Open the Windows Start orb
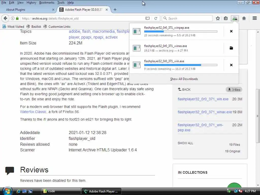Screen dimensions: 260x195 coord(7,191)
